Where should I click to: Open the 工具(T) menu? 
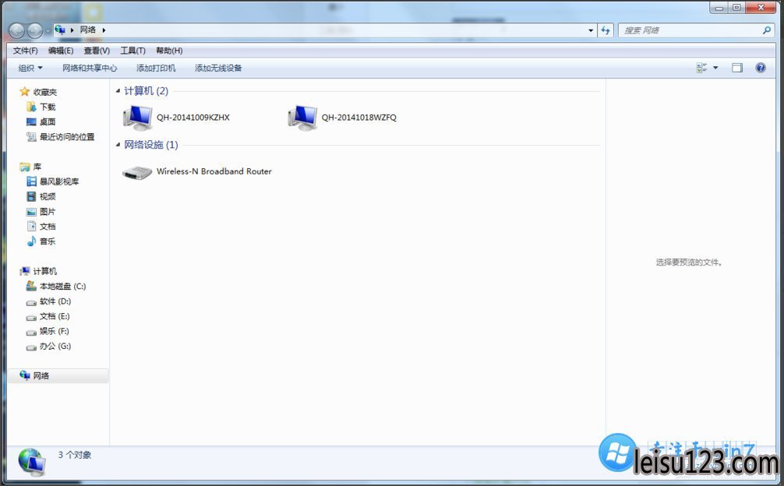click(x=132, y=51)
